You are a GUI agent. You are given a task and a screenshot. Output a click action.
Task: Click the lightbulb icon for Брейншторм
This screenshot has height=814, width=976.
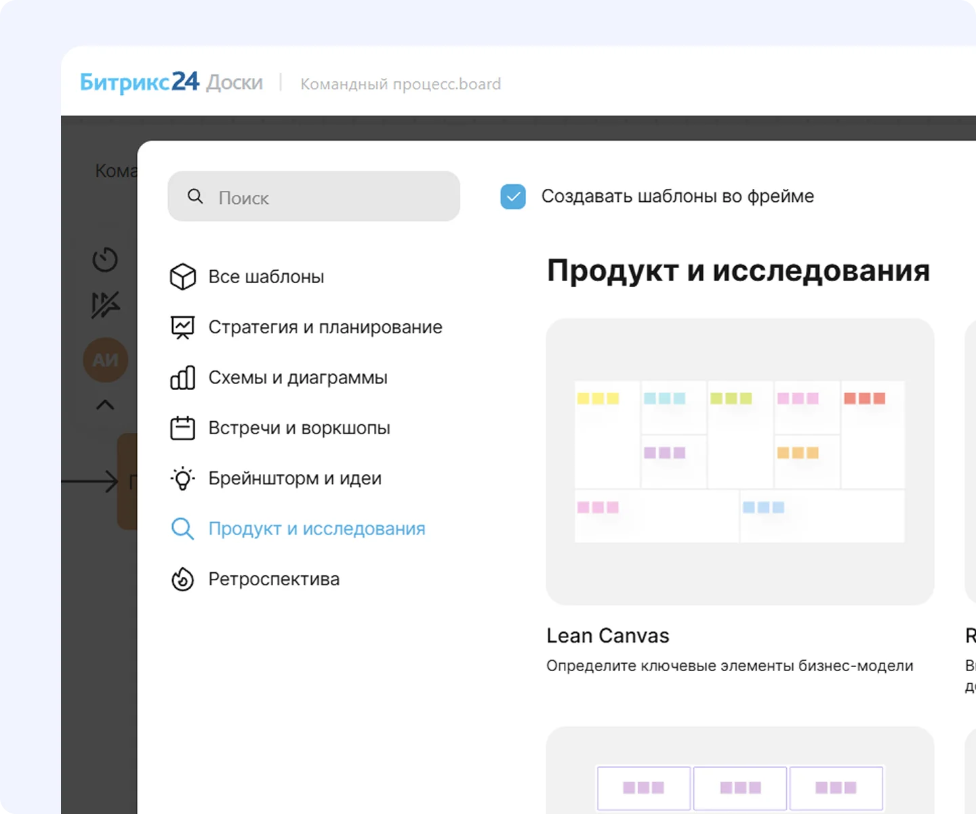(182, 478)
